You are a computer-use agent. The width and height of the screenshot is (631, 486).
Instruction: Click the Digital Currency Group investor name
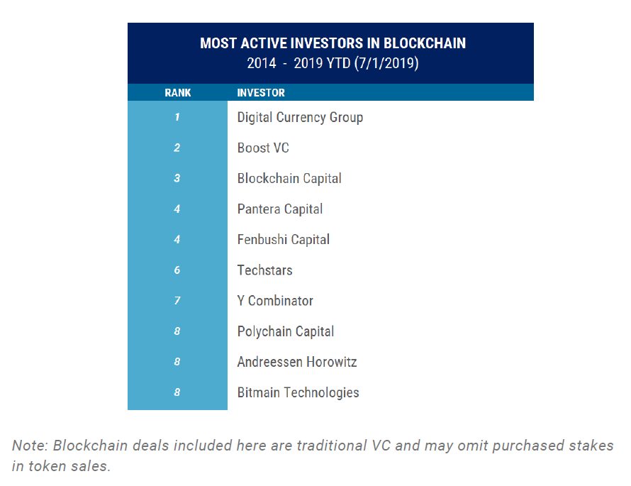[300, 117]
